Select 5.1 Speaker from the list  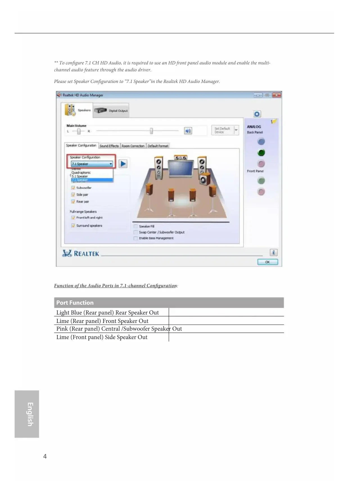tap(80, 176)
